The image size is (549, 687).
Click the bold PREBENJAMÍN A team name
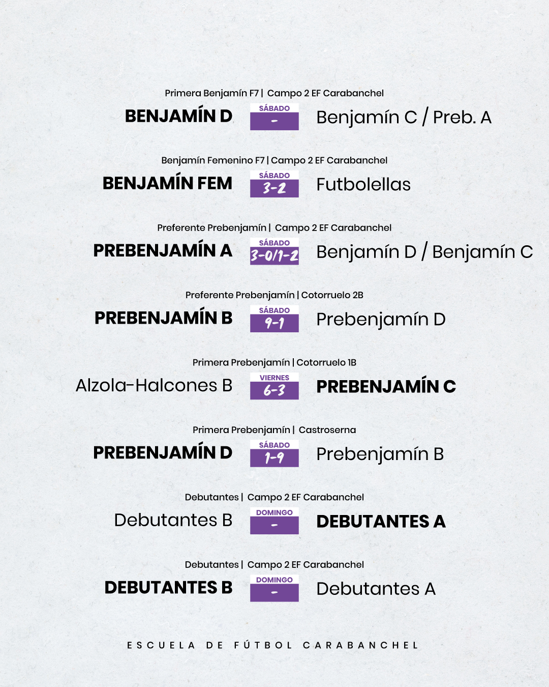pyautogui.click(x=163, y=251)
